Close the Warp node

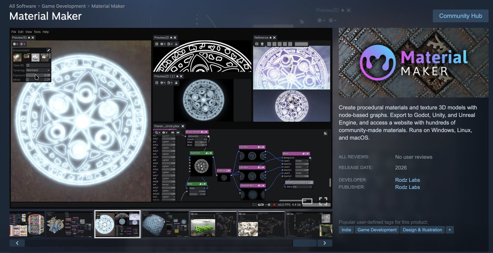(205, 184)
